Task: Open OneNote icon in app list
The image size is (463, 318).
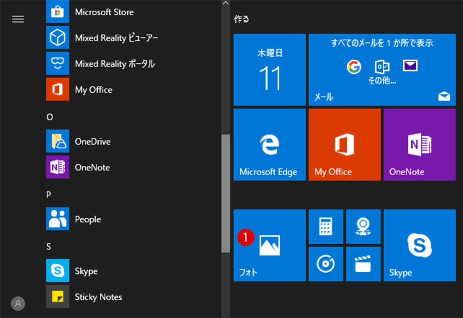Action: [x=58, y=167]
